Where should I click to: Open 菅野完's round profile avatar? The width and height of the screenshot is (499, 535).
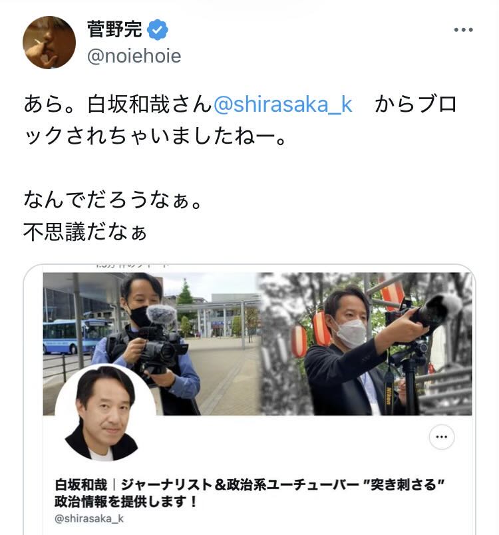(49, 43)
